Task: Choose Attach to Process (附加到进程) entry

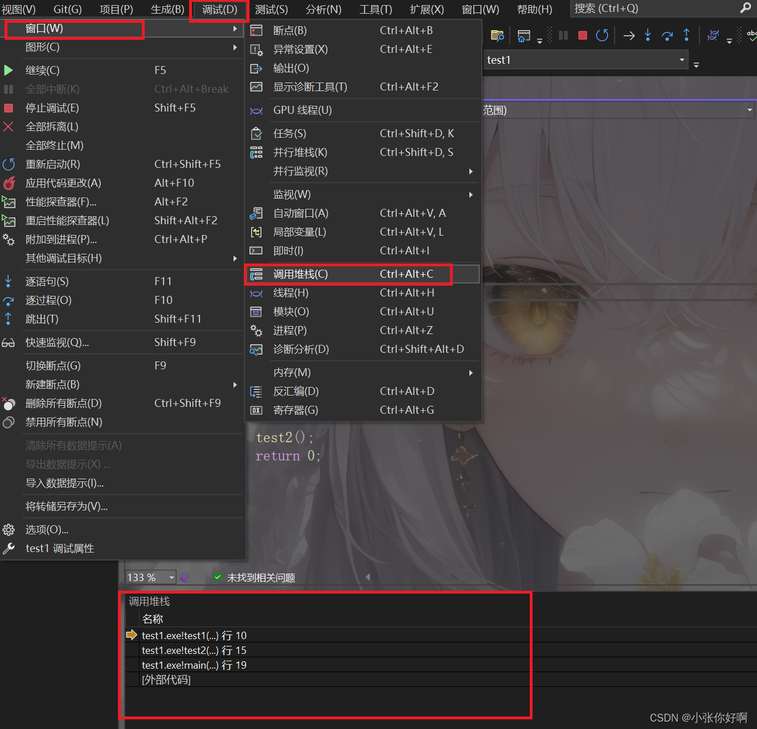Action: coord(122,240)
